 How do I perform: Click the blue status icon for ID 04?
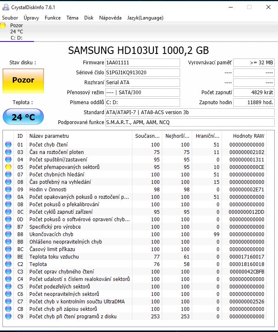point(8,159)
